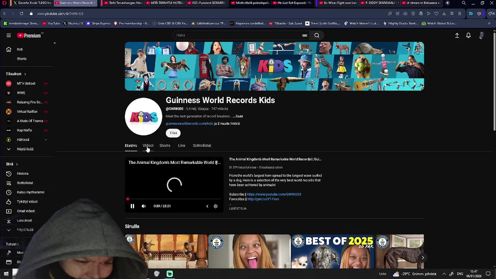Open the Virtual Railfan subscription
The width and height of the screenshot is (496, 279).
point(27,112)
